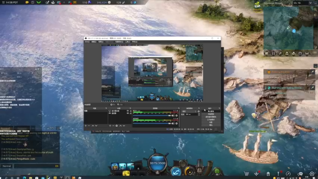Open the speech-bubble icon in the bottom-right game menu
This screenshot has height=179, width=318.
click(301, 174)
